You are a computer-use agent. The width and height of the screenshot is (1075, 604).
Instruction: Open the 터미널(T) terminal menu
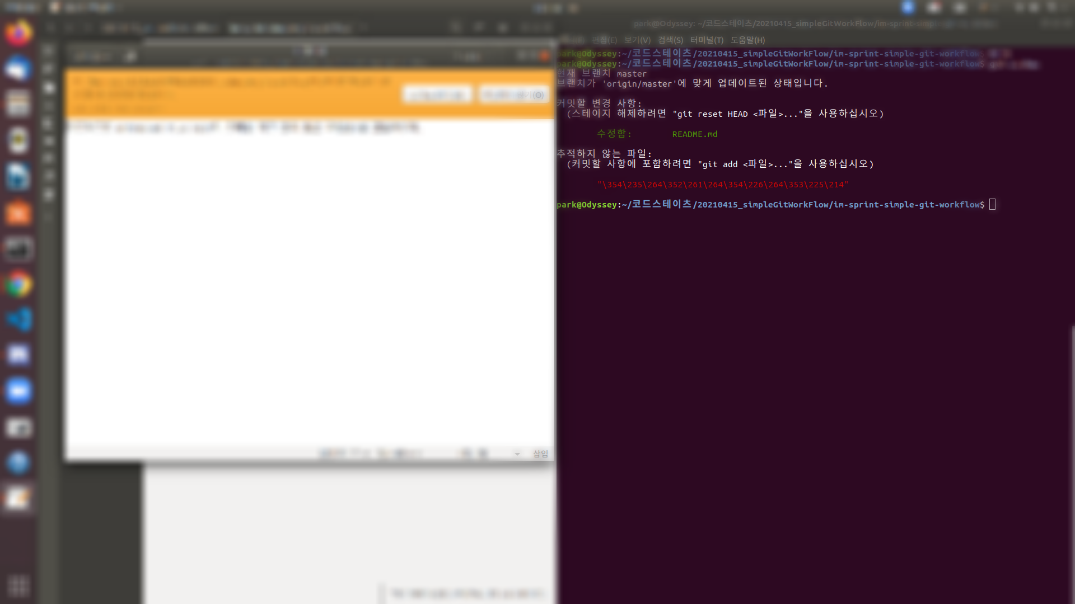point(707,40)
